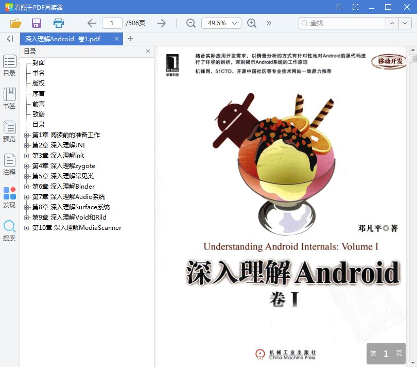The height and width of the screenshot is (367, 417).
Task: Expand 第10章 深入理解MediaScanner
Action: [26, 228]
